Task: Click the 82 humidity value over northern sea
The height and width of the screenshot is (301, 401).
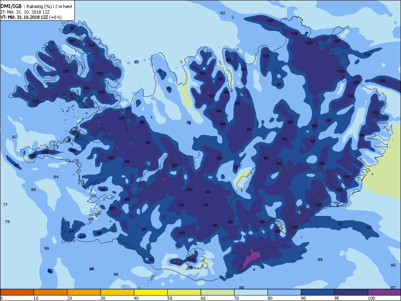Action: point(223,13)
